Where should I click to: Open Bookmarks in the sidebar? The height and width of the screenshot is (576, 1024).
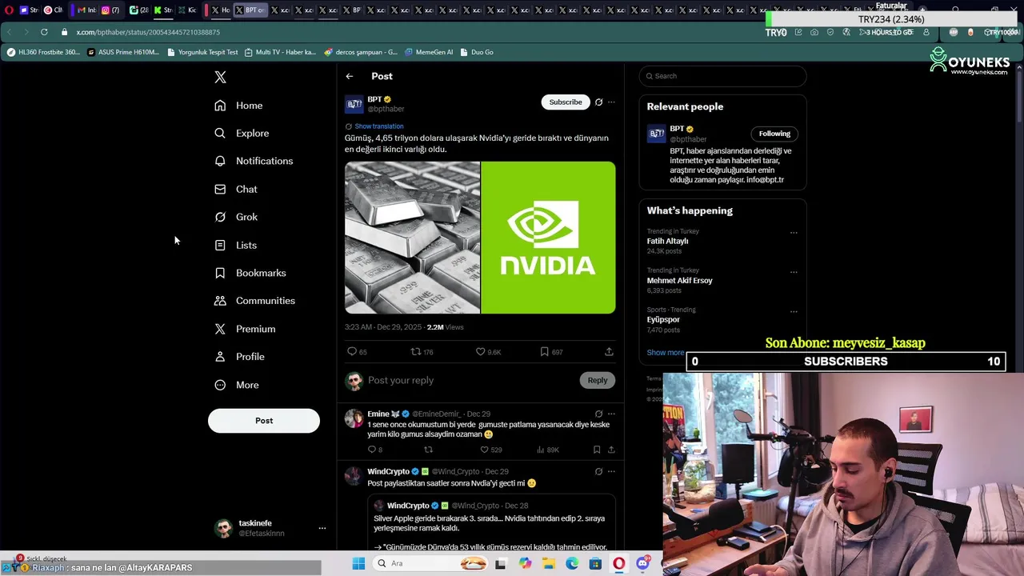click(250, 273)
